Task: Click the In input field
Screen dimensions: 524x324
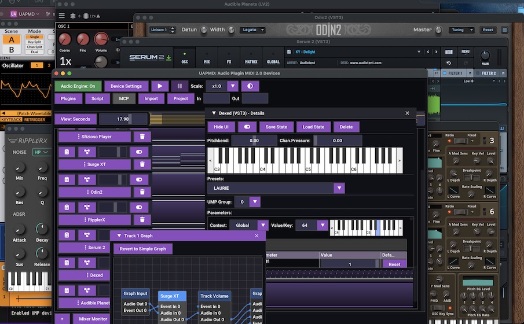Action: (x=216, y=98)
